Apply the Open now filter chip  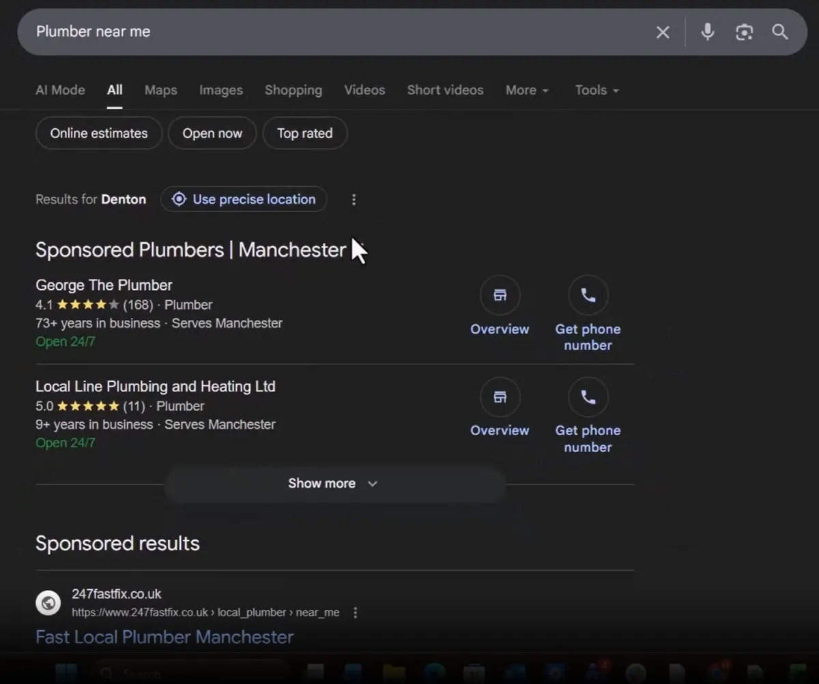[212, 133]
